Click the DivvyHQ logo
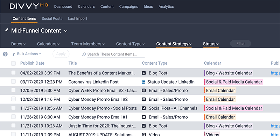 29,6
